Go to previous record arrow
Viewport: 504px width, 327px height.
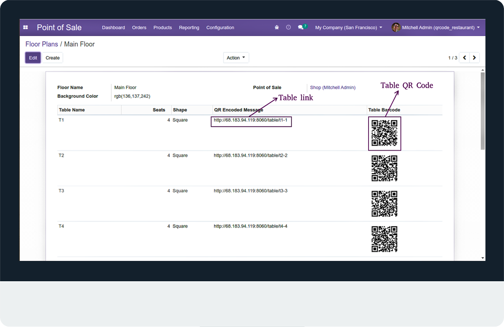click(464, 57)
